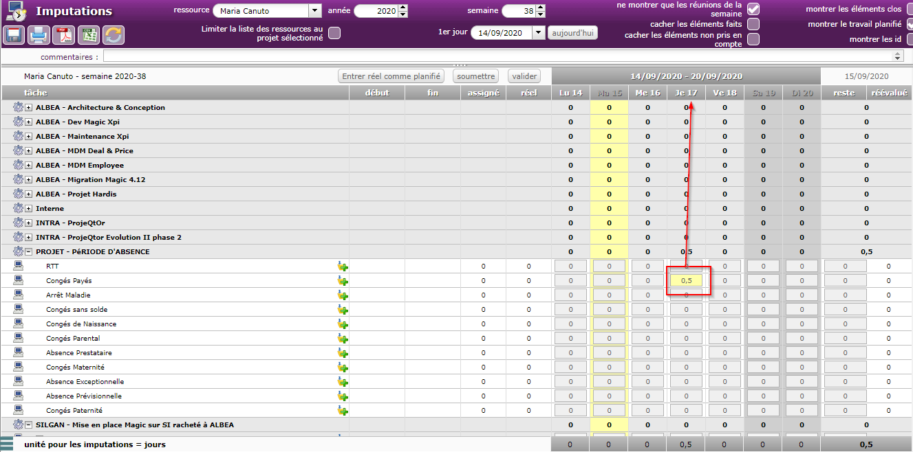This screenshot has width=913, height=452.
Task: Click the print icon in the toolbar
Action: pos(39,34)
